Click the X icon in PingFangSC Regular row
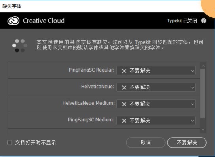215x157 pixels. tap(124, 71)
